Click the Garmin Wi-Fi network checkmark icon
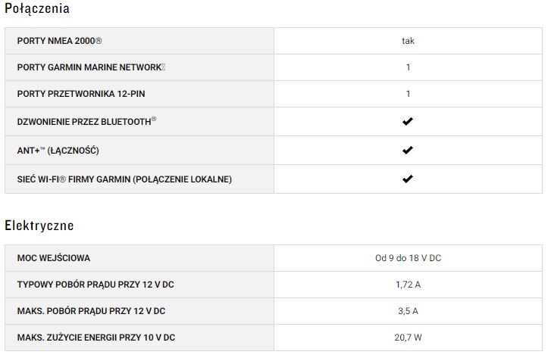The image size is (551, 358). [x=408, y=179]
